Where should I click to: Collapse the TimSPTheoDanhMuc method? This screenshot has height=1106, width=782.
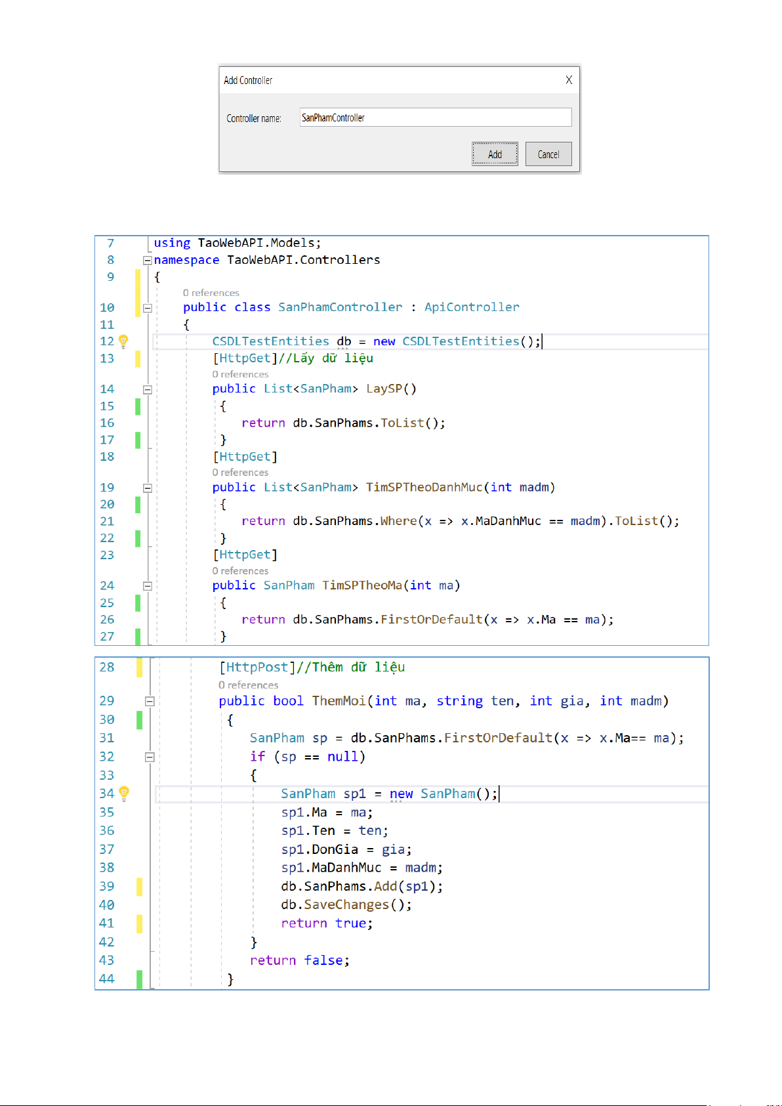(x=148, y=488)
